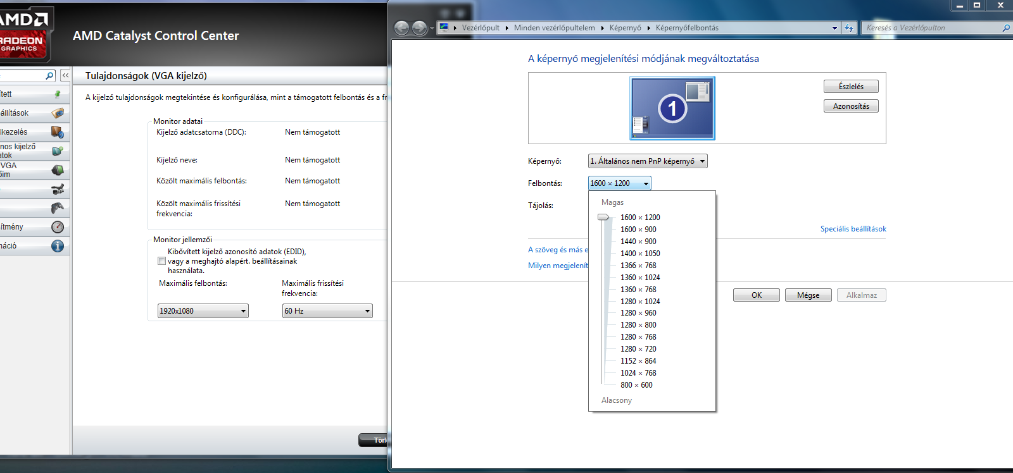Viewport: 1013px width, 473px height.
Task: Choose 1280 × 800 resolution
Action: 638,325
